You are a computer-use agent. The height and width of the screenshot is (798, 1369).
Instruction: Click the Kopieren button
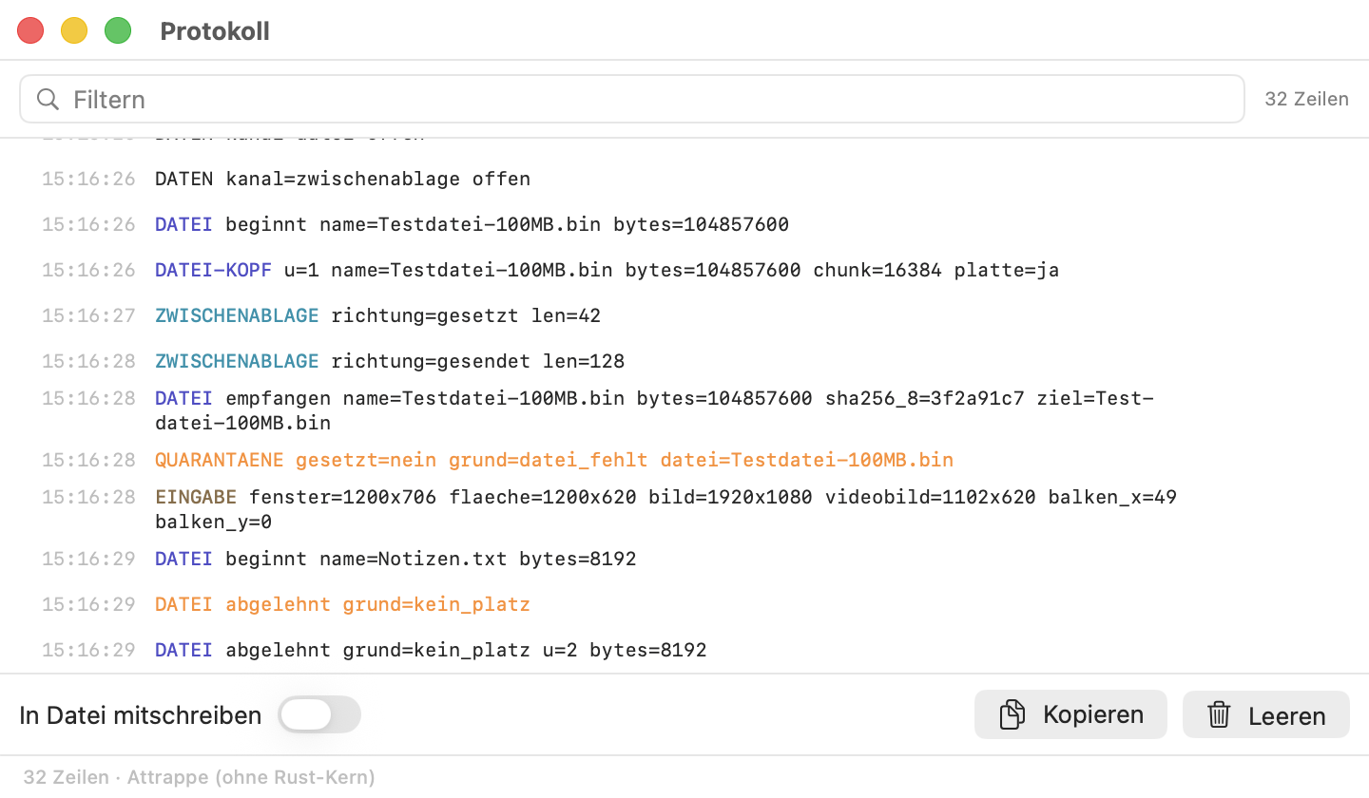[x=1070, y=714]
